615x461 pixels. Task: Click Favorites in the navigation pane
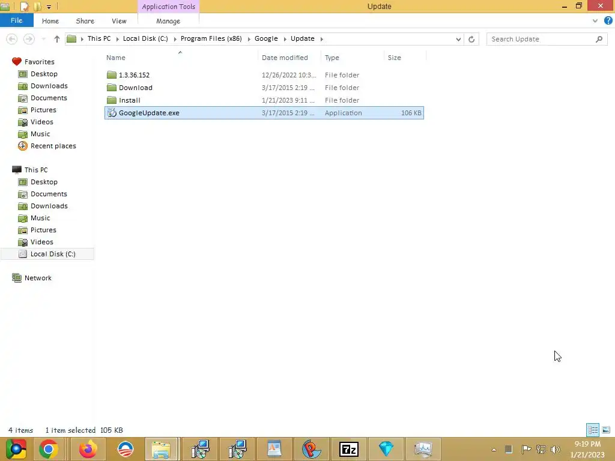(x=39, y=62)
